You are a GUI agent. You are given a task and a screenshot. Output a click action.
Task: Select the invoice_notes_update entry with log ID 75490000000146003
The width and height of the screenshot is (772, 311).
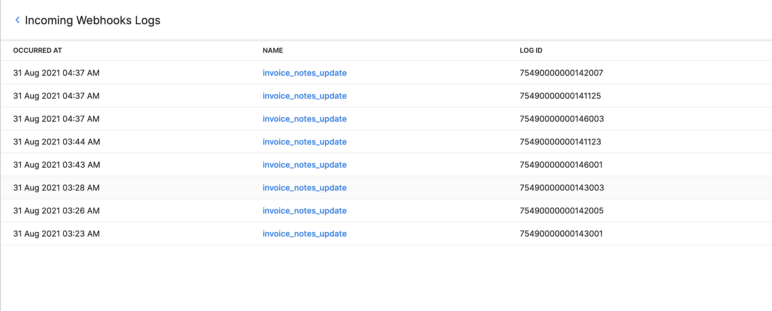pyautogui.click(x=305, y=119)
